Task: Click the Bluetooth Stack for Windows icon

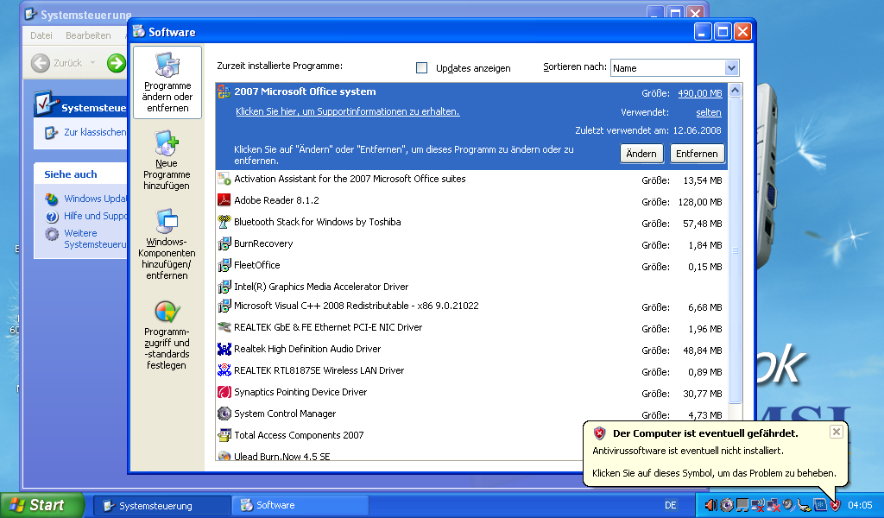Action: (x=224, y=222)
